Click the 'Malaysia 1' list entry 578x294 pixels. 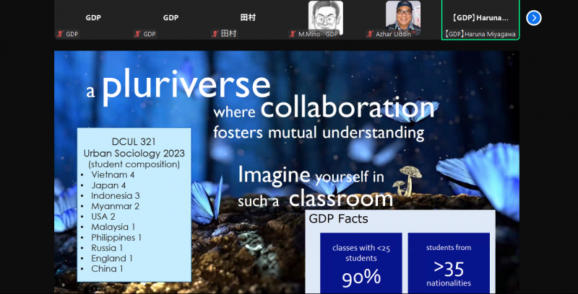113,227
